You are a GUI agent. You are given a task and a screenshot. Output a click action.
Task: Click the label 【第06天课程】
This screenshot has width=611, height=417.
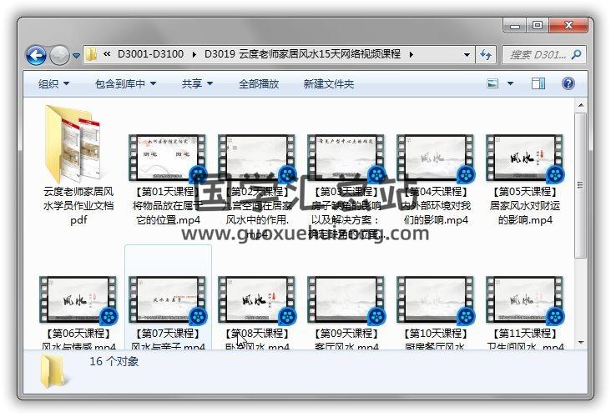coord(78,334)
